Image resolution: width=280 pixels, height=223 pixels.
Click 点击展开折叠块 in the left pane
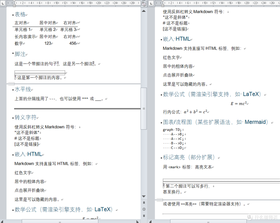30,191
